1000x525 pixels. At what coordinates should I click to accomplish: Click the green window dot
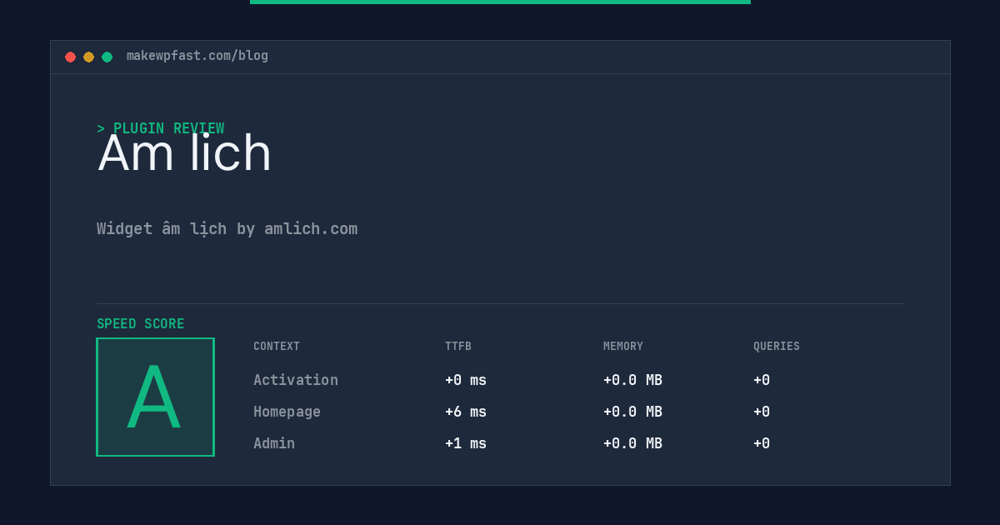click(107, 57)
